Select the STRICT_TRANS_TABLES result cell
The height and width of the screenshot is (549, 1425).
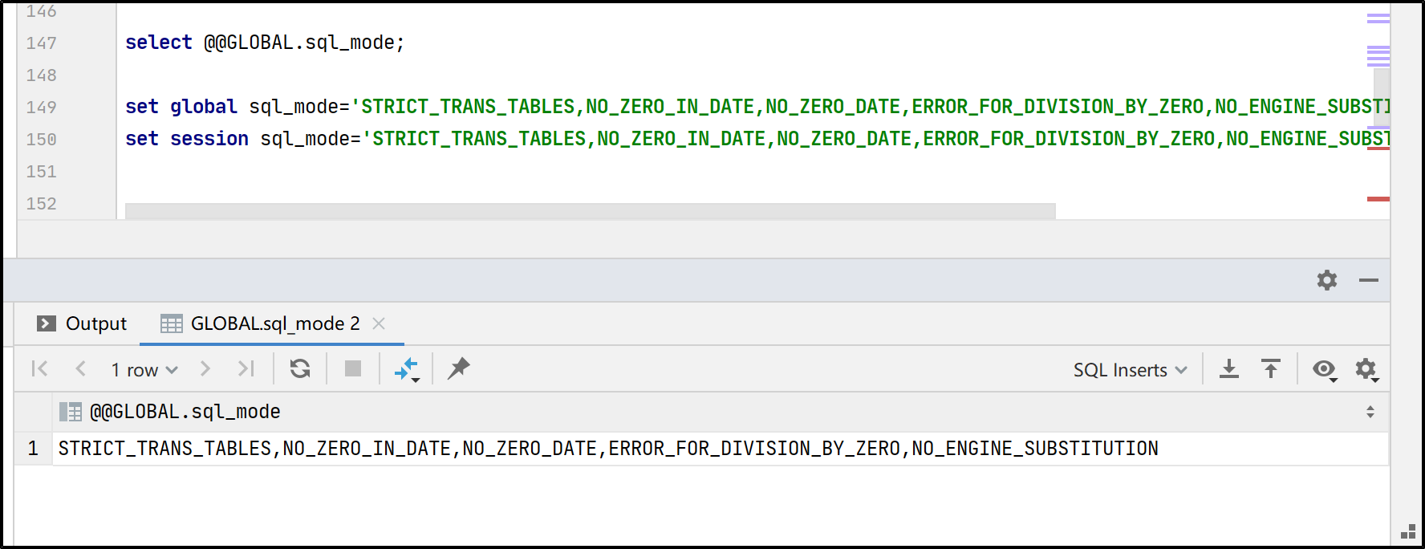pyautogui.click(x=608, y=449)
